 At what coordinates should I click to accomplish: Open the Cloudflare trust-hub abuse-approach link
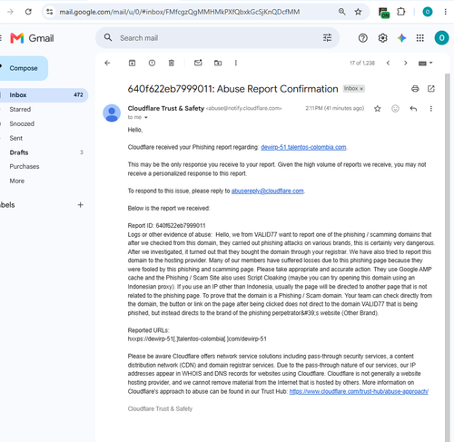359,391
